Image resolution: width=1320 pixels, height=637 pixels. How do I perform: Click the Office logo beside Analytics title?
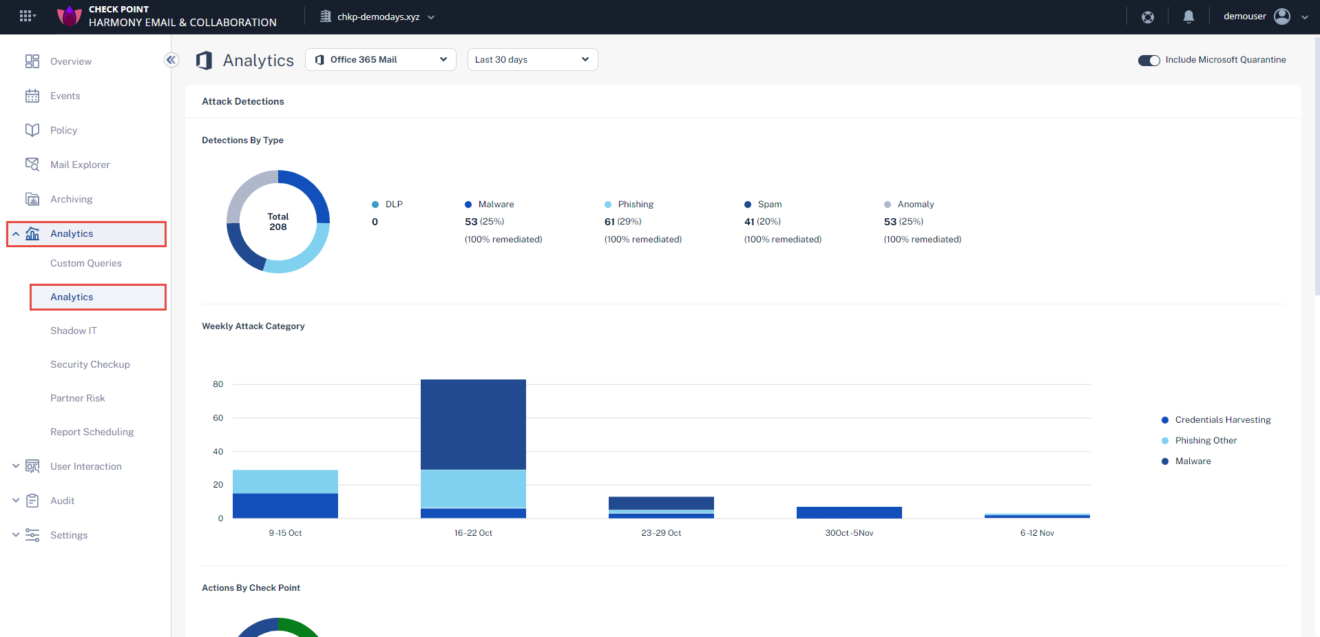[204, 61]
